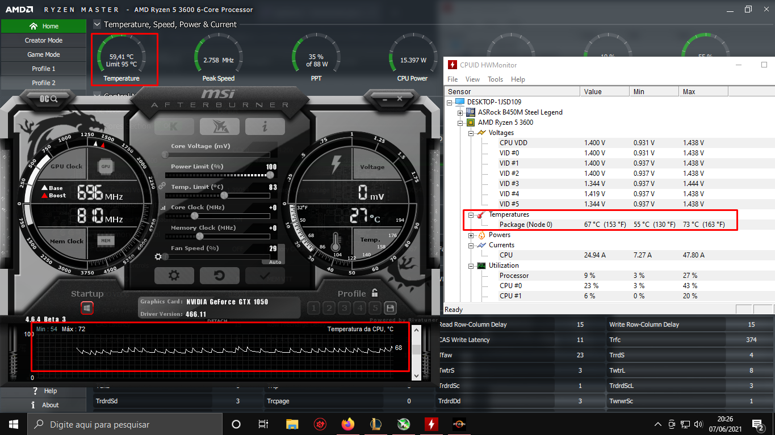This screenshot has width=775, height=435.
Task: Open Ryzen Master taskbar icon
Action: 459,424
